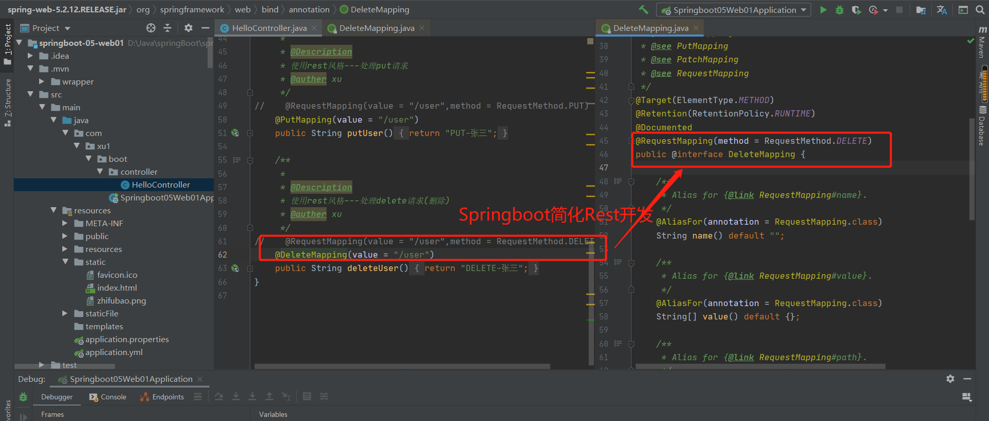The height and width of the screenshot is (421, 989).
Task: Open Project panel settings gear
Action: click(189, 28)
